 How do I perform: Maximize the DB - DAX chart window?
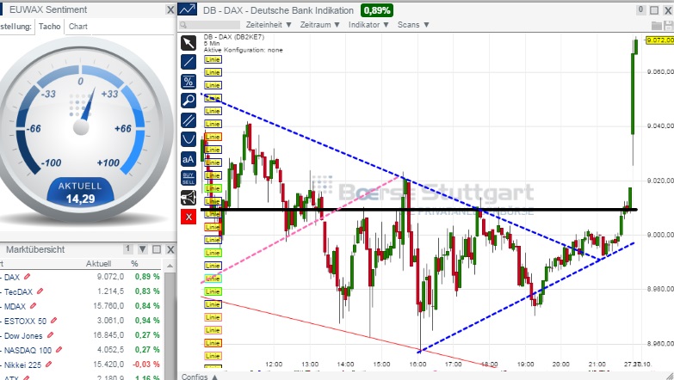point(654,9)
